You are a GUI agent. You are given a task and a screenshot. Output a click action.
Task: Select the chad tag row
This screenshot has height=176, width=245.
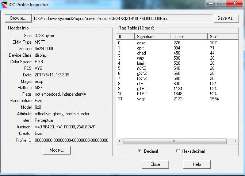point(177,53)
